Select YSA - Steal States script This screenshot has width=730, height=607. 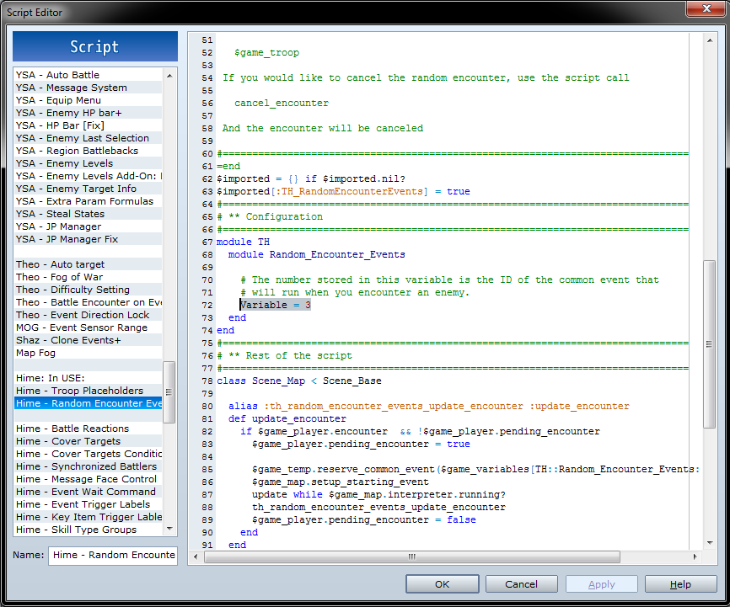point(89,214)
